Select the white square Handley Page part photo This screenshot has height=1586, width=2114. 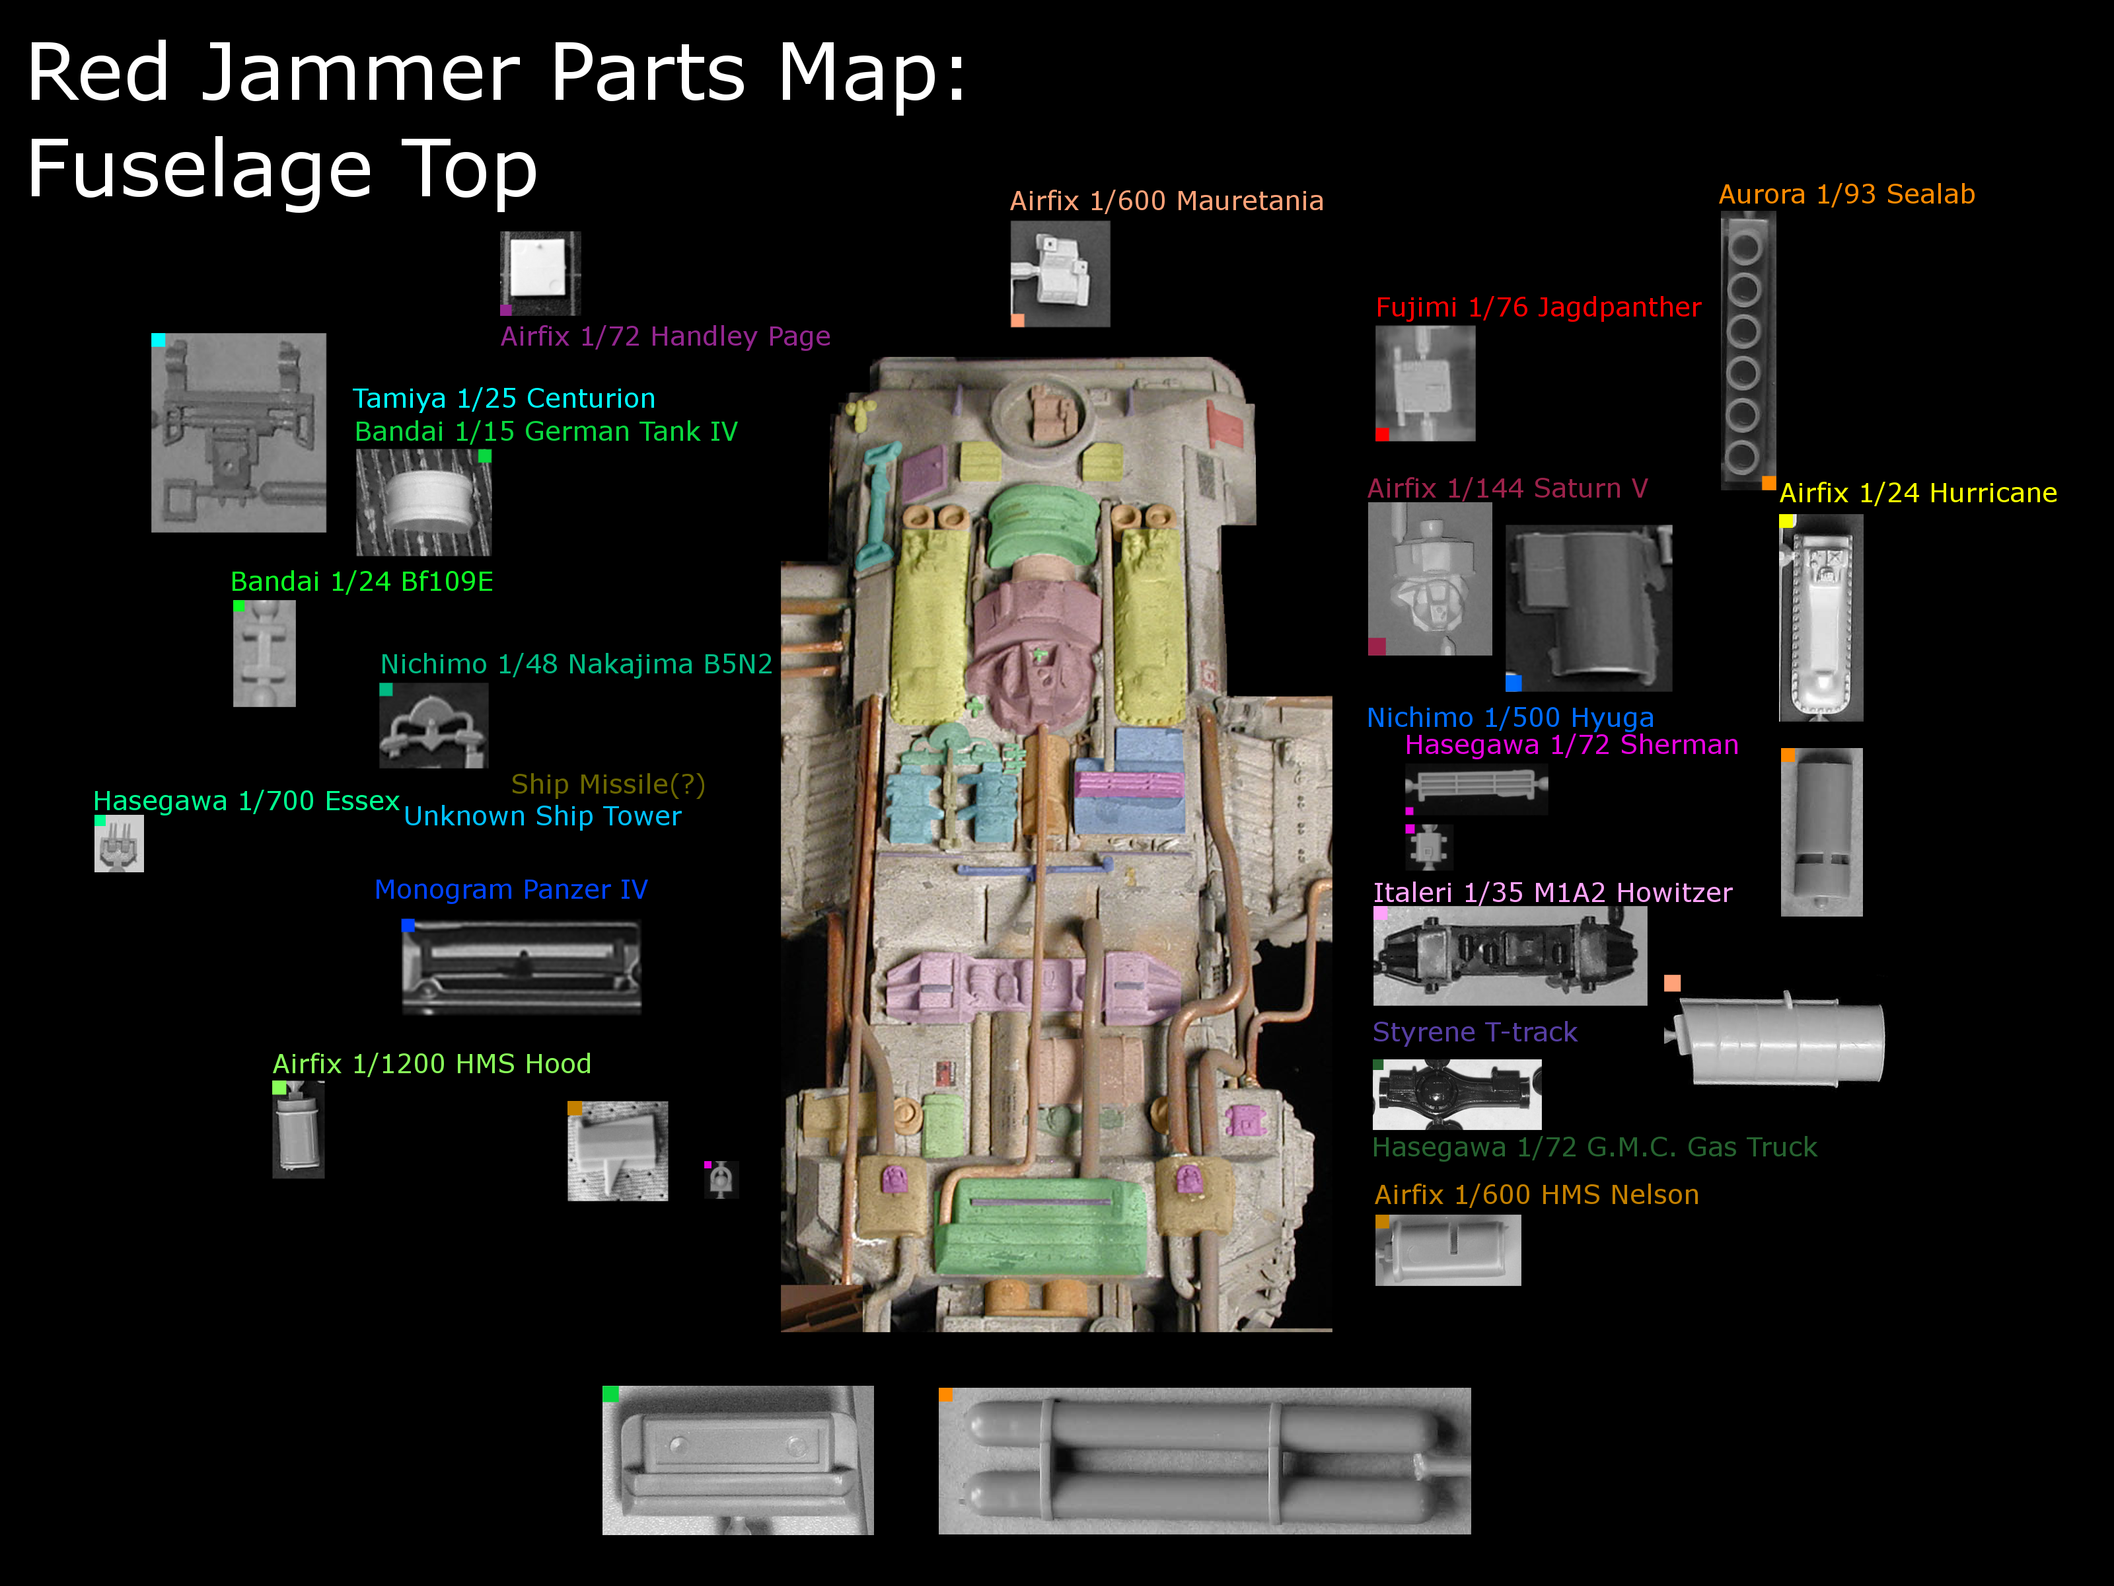[540, 274]
